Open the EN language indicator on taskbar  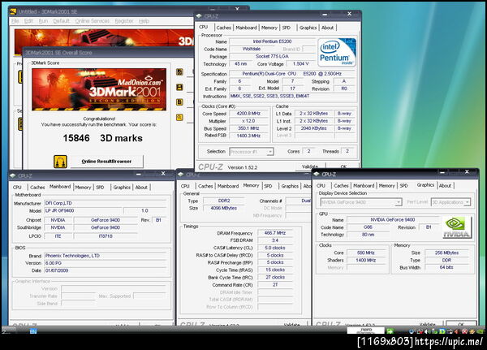click(33, 331)
